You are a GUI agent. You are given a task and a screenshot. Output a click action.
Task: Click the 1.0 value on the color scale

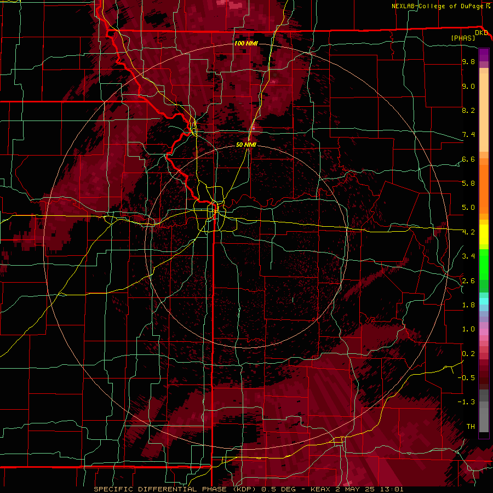[x=468, y=329]
